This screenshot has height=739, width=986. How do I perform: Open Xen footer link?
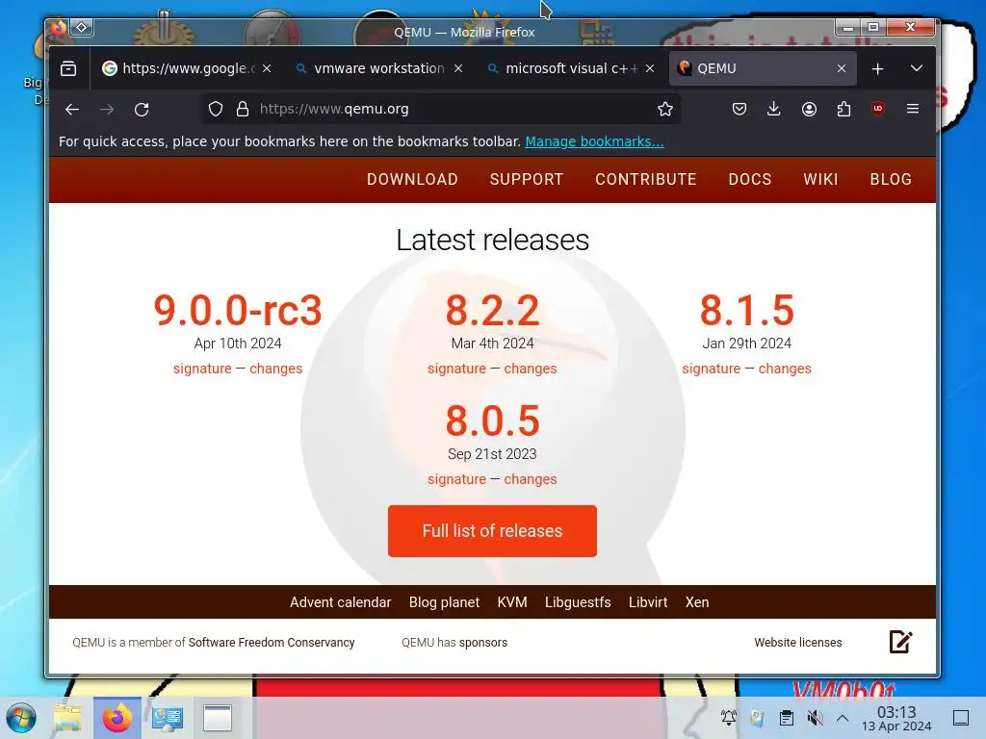[697, 602]
